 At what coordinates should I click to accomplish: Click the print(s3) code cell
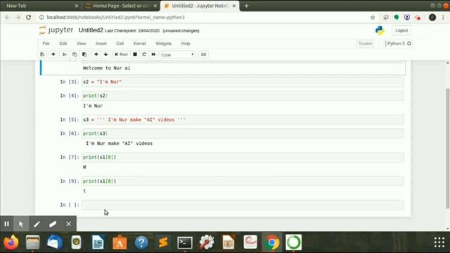point(243,134)
